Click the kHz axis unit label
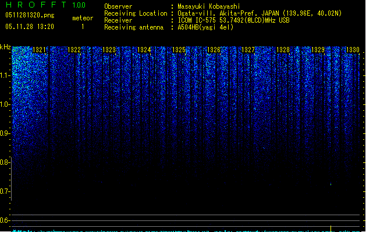 tap(5, 47)
